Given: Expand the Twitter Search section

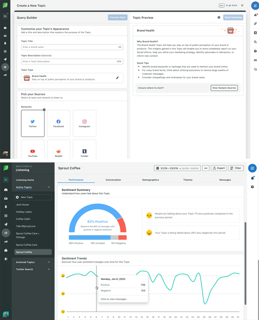Looking at the screenshot, I should pos(48,269).
